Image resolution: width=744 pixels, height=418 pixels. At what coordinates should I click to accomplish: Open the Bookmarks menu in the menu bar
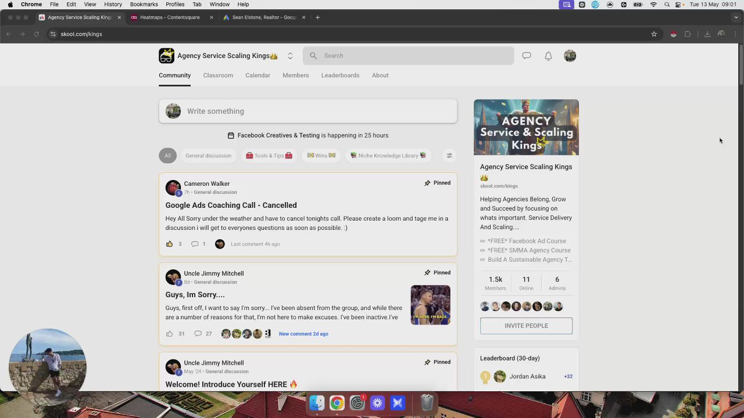[144, 4]
